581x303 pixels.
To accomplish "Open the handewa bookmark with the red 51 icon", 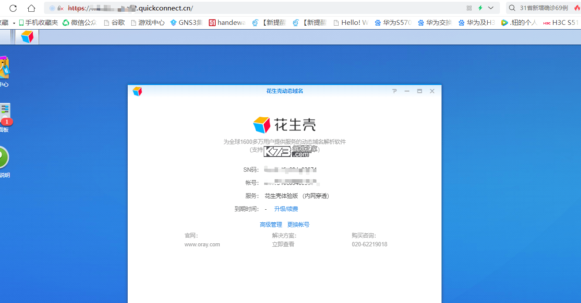I will click(x=227, y=23).
